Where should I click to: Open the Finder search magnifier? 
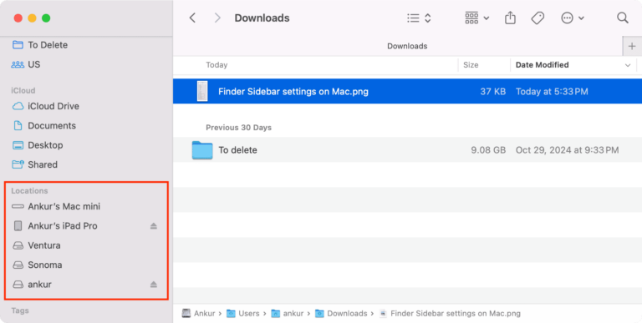622,18
